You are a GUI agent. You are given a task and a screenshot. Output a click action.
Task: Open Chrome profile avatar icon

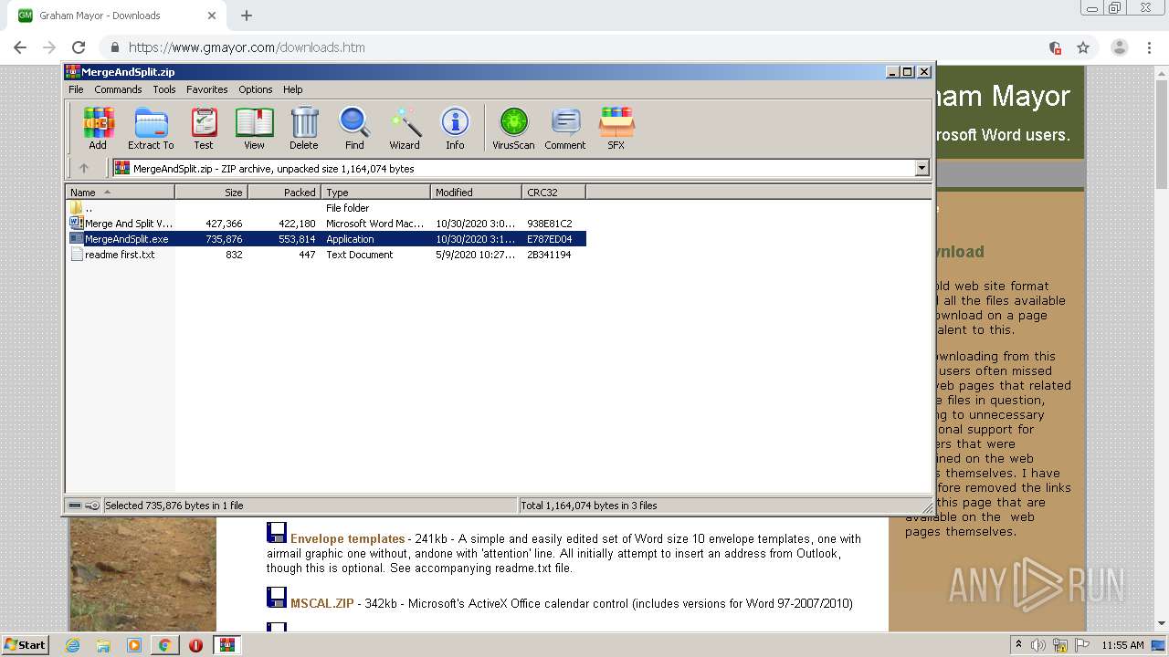[1120, 47]
